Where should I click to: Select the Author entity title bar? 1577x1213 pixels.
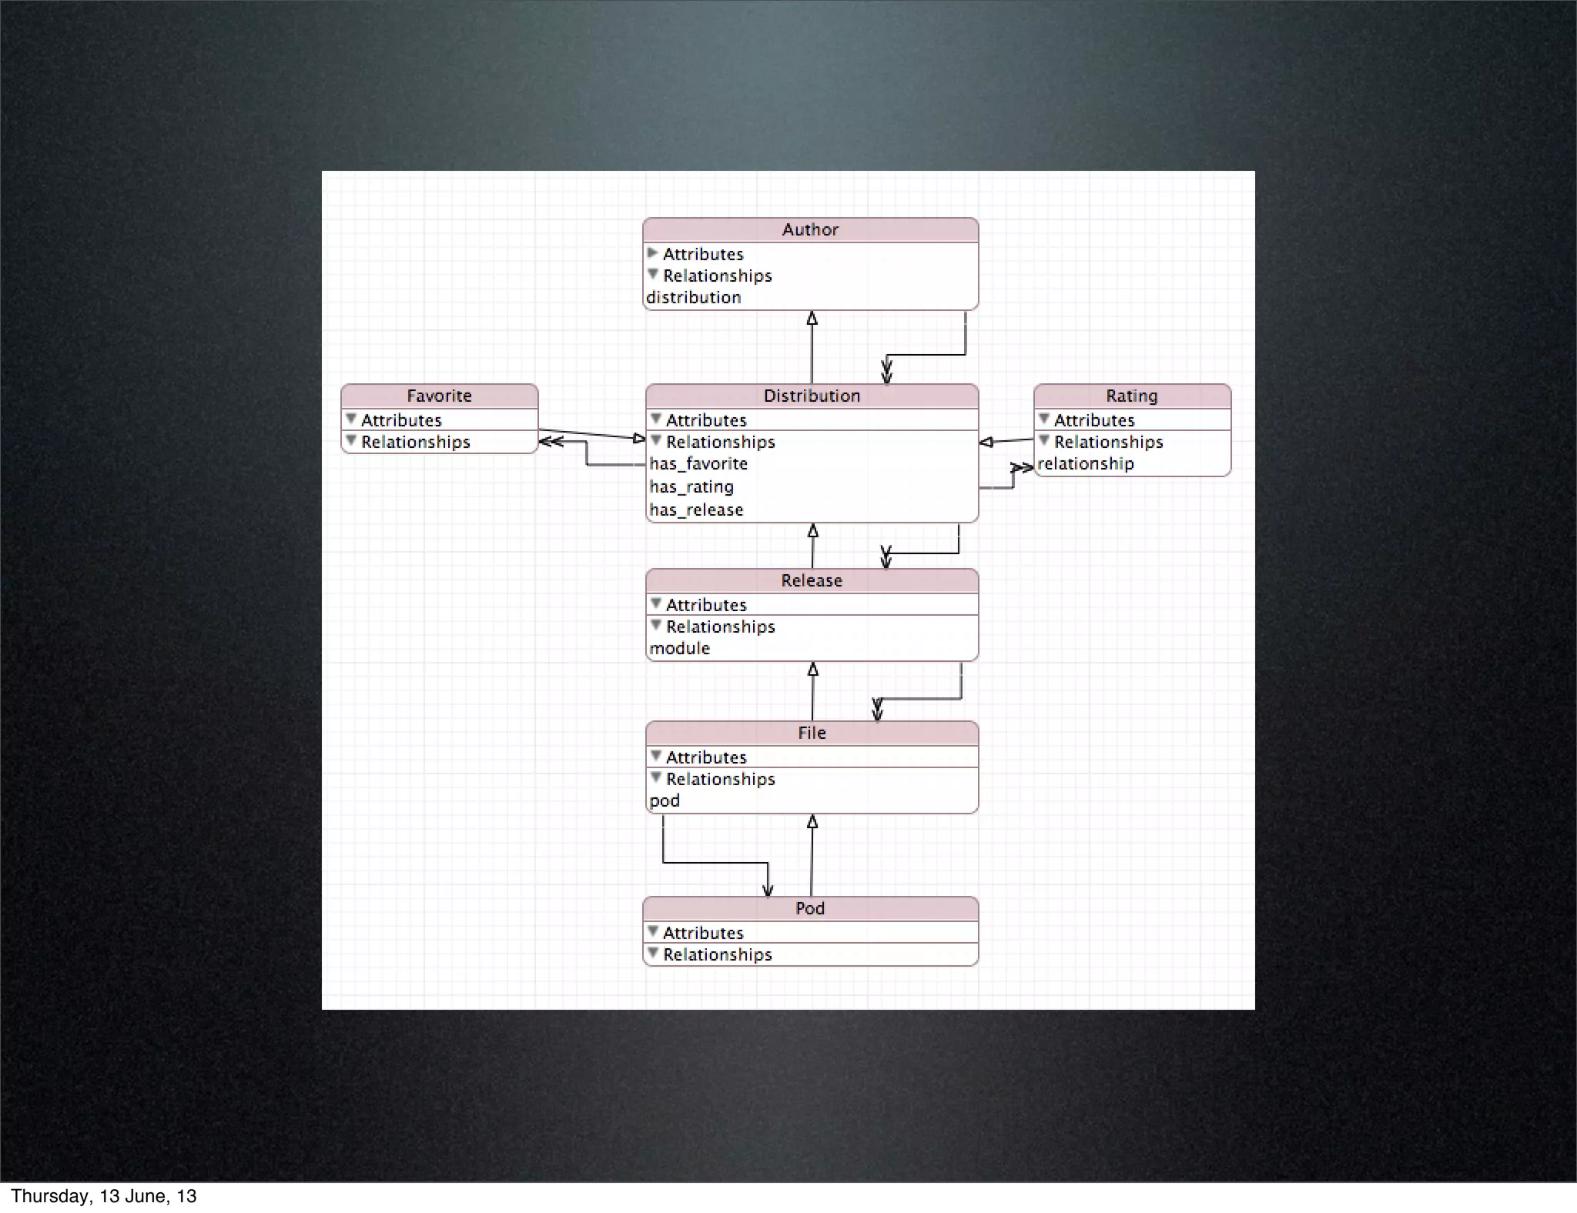pos(810,229)
